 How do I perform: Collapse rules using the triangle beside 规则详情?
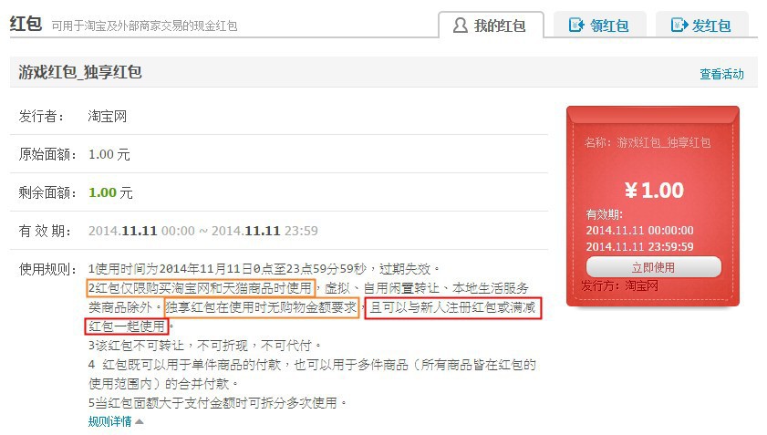139,421
